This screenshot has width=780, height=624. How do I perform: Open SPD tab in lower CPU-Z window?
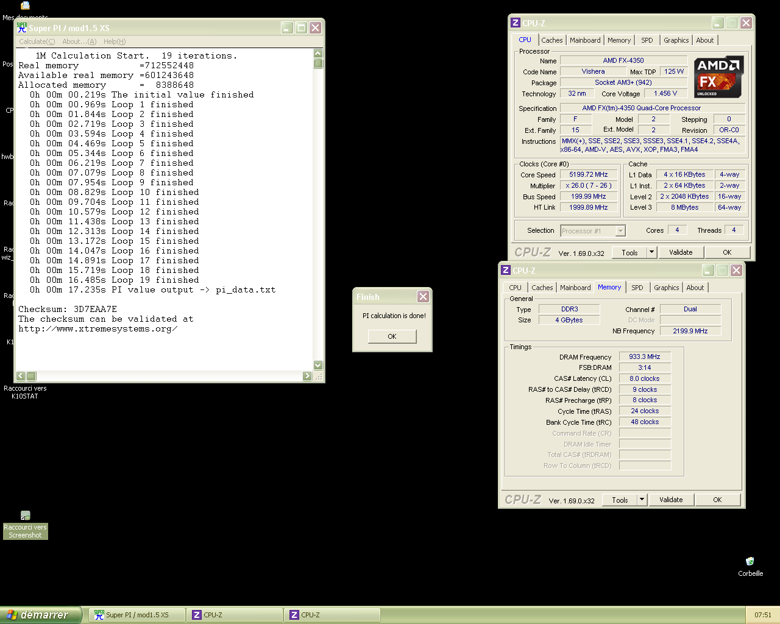[x=637, y=288]
